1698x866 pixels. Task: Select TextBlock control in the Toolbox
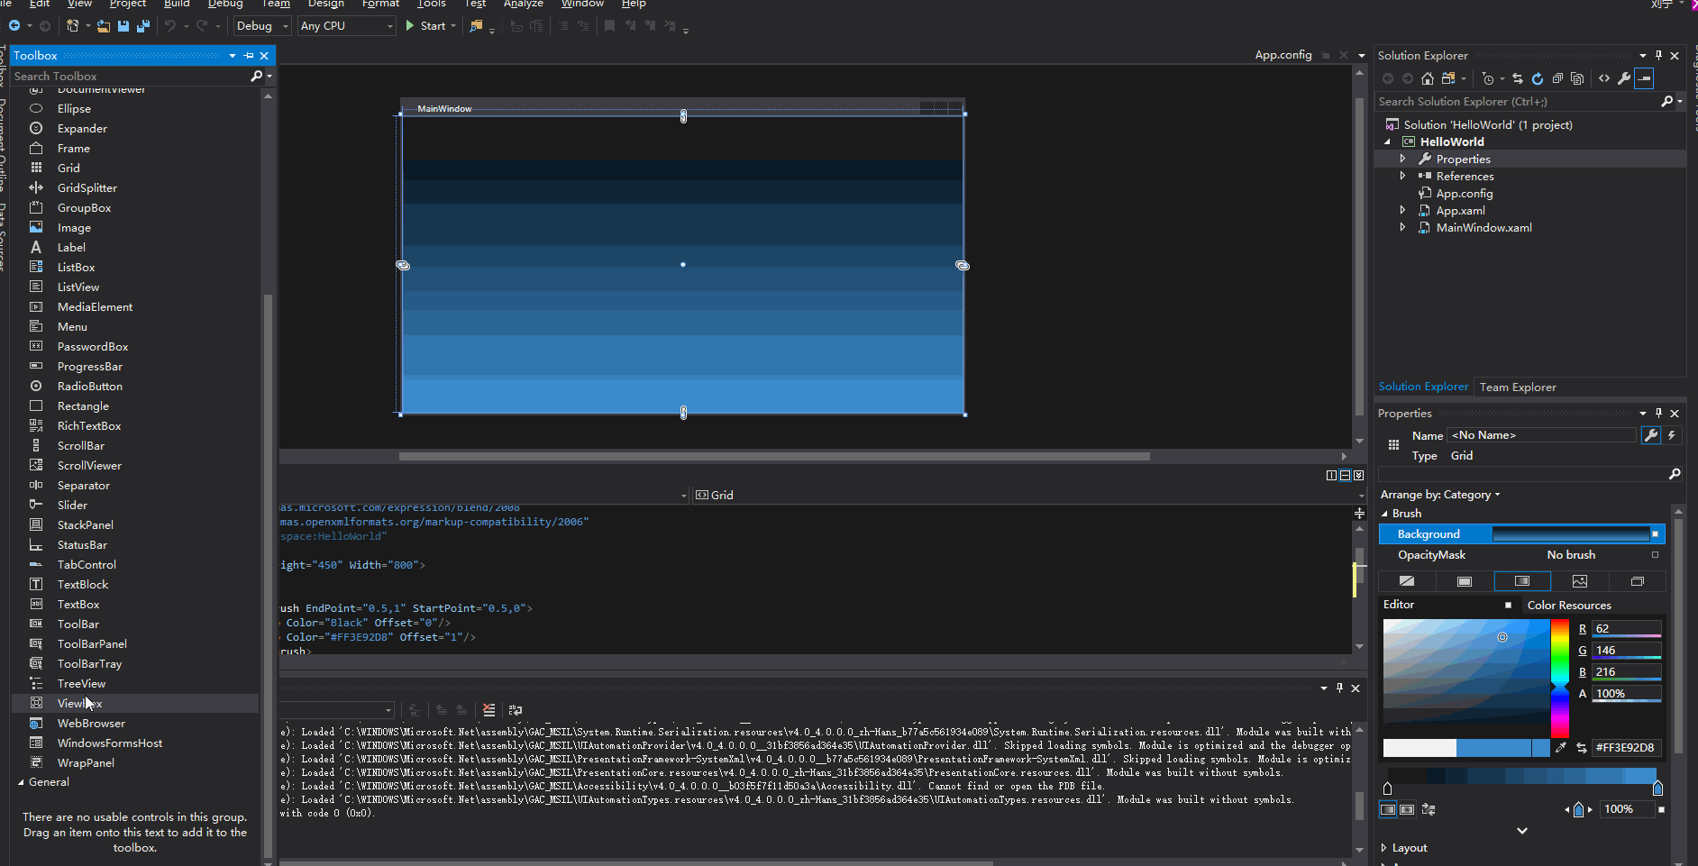(83, 585)
